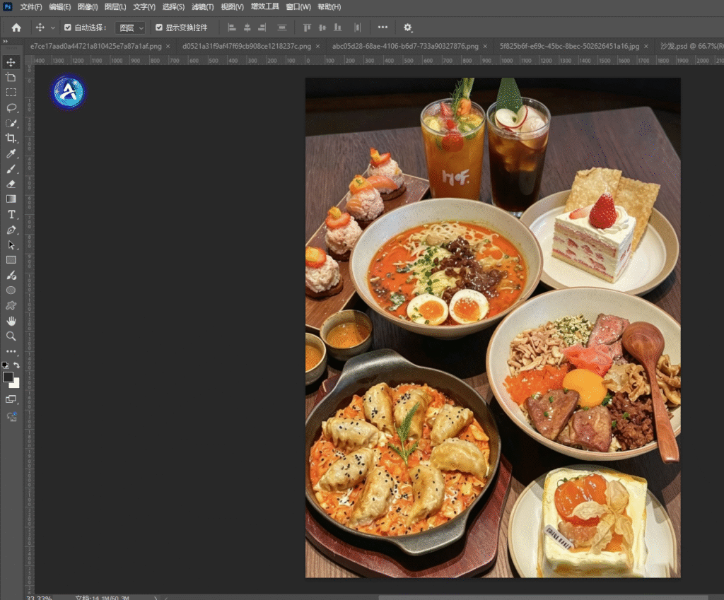Open the 视图(V) menu

(x=232, y=7)
